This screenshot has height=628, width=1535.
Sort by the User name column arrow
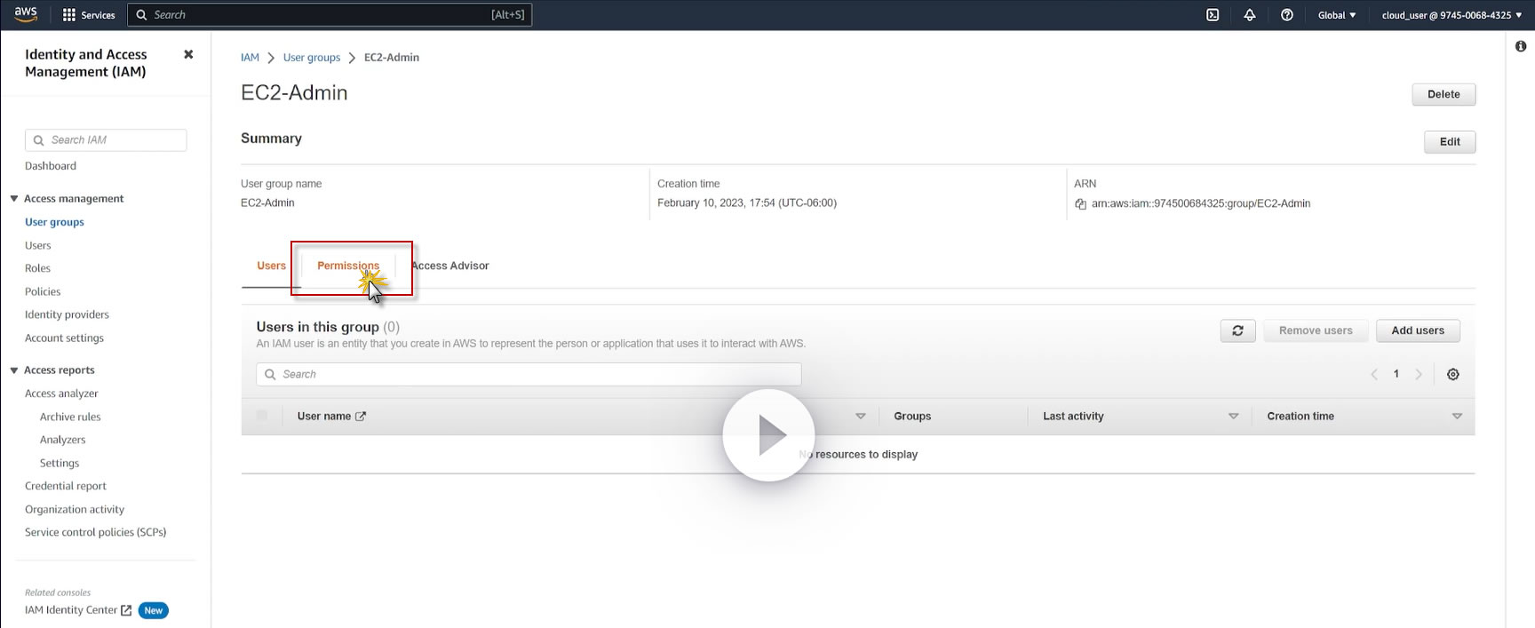[x=860, y=416]
